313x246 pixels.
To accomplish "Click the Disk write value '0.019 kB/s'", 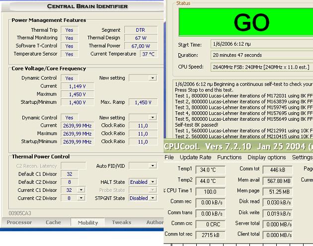I will pyautogui.click(x=277, y=214).
